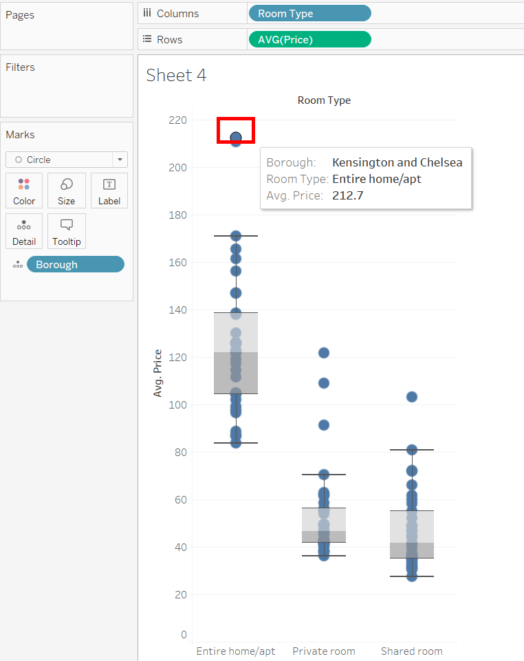Click the Label marks card icon
Image resolution: width=524 pixels, height=661 pixels.
[x=109, y=184]
